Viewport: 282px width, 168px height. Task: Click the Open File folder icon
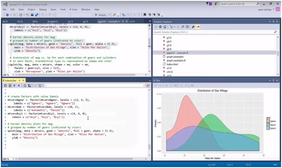(28, 15)
